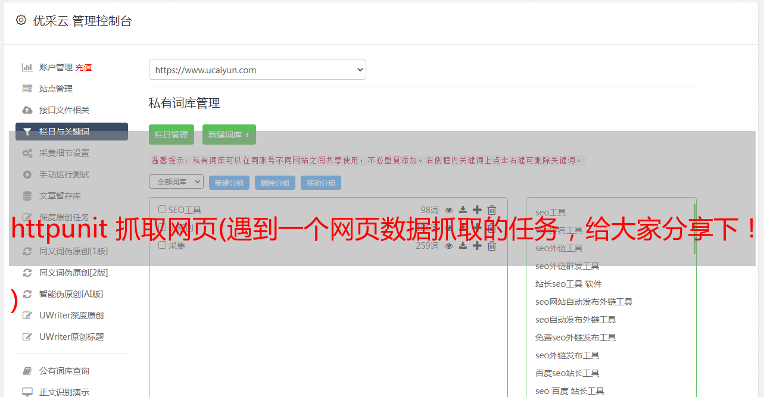The image size is (764, 397).
Task: Click keyword 'seo 百度 站长工具'
Action: coord(569,391)
